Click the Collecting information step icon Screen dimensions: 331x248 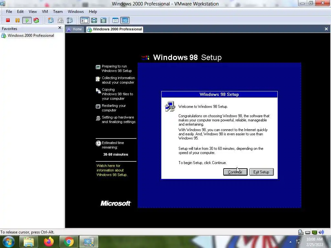pos(98,79)
